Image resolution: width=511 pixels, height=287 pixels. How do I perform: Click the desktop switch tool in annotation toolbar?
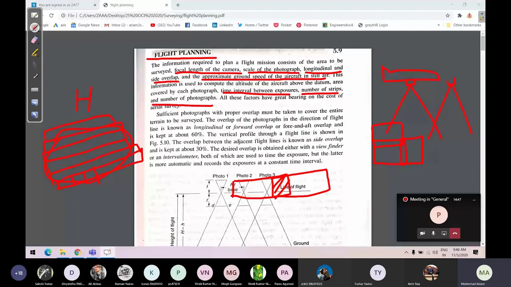(x=35, y=114)
